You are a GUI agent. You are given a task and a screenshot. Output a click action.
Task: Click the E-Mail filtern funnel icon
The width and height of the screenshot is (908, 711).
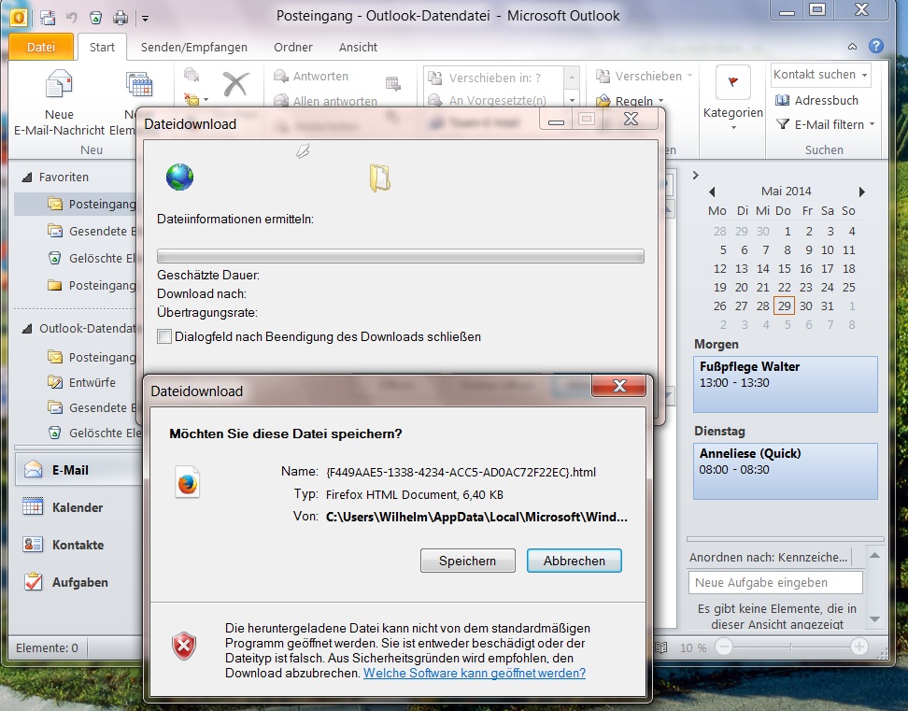pos(782,124)
